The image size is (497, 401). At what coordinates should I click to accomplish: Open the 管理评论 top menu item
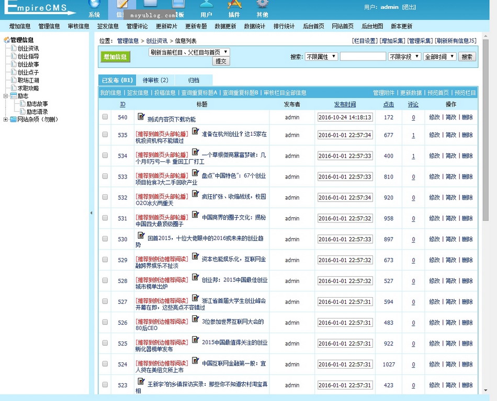pyautogui.click(x=137, y=26)
